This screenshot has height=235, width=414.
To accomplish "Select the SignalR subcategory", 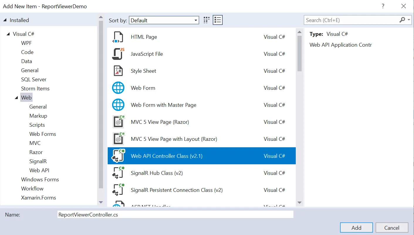I will click(38, 161).
